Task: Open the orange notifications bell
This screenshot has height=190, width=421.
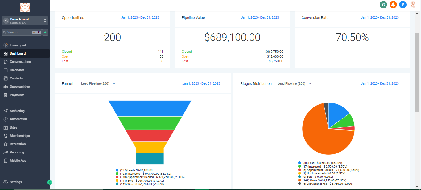Action: tap(393, 5)
